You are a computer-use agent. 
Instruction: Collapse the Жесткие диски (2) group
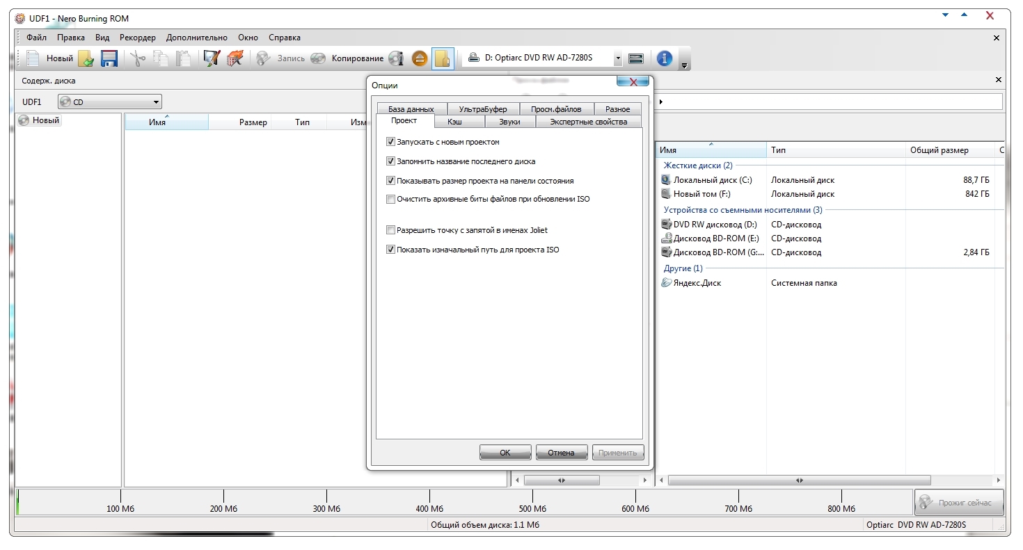[697, 165]
